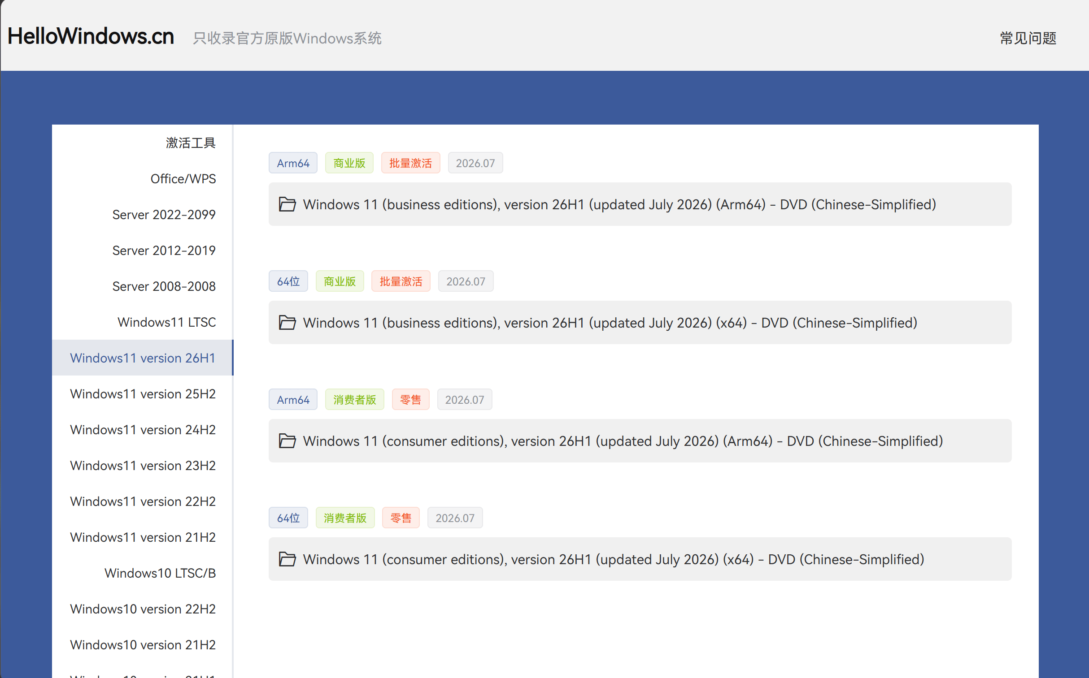Switch to Windows11 version 21H2

[x=143, y=537]
